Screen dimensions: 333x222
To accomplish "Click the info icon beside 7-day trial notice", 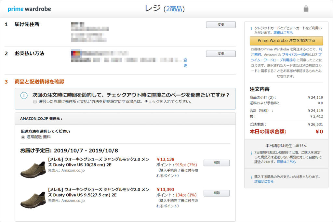I will pos(251,153).
